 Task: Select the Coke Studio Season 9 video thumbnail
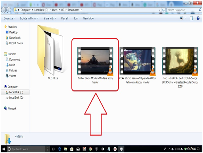[x=137, y=61]
